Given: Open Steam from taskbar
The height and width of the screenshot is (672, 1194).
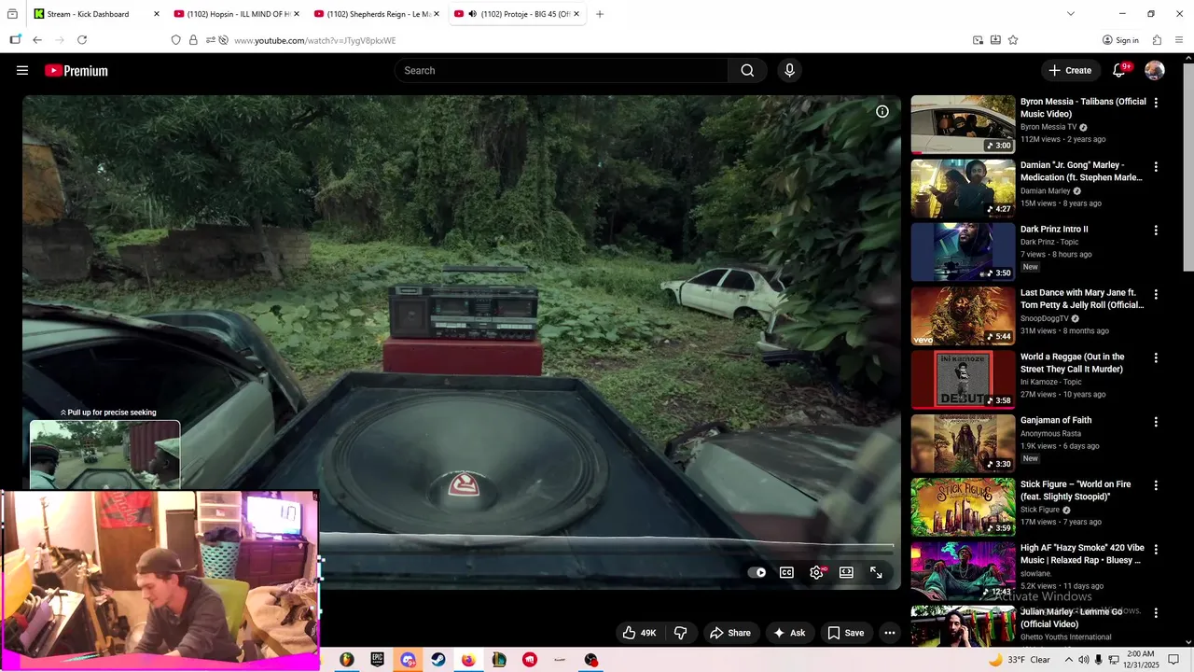Looking at the screenshot, I should pos(437,660).
